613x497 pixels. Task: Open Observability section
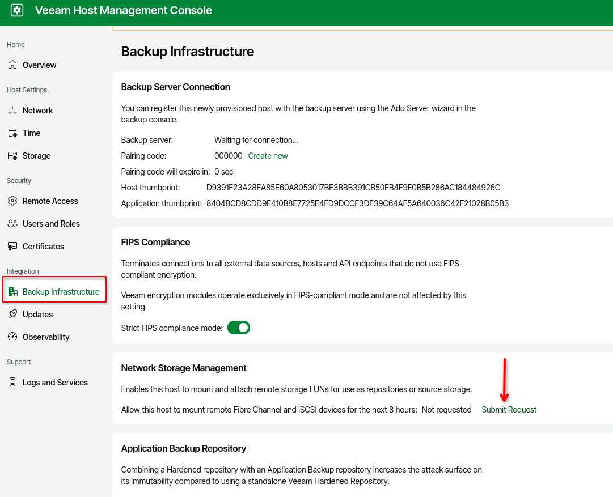pos(46,337)
